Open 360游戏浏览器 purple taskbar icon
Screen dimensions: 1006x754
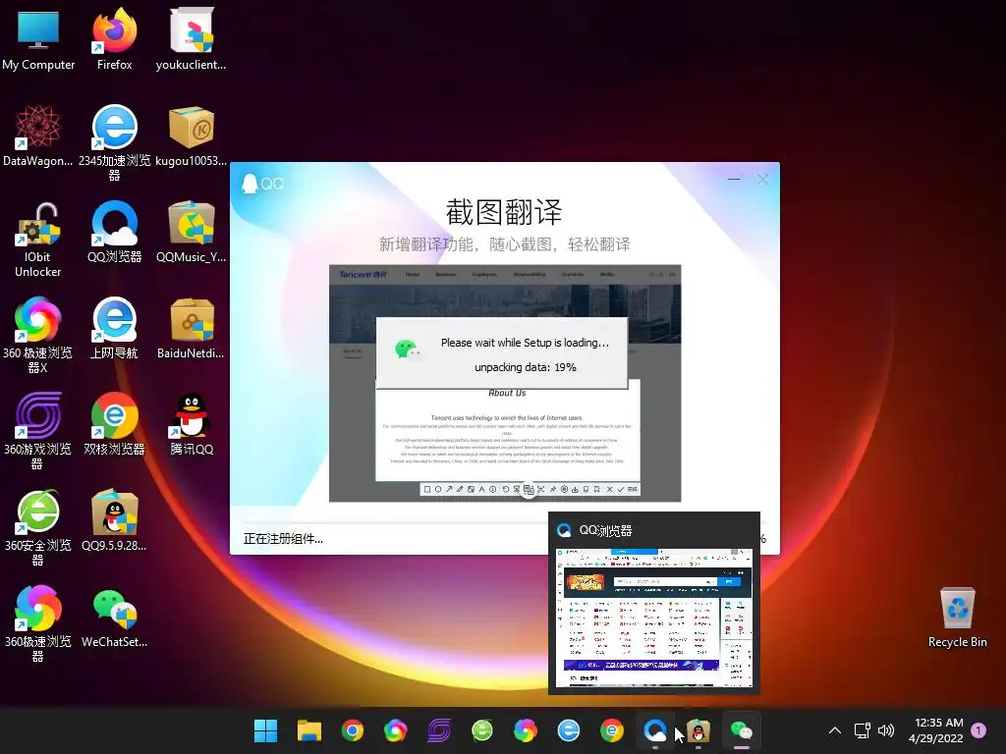(x=439, y=730)
